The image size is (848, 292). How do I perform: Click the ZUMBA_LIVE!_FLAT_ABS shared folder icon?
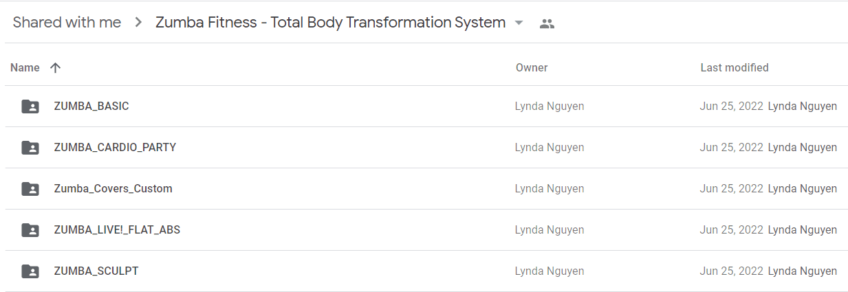[30, 230]
